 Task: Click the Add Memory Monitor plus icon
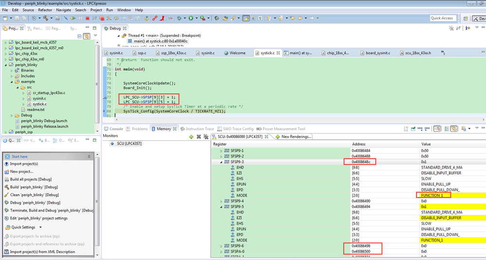191,136
